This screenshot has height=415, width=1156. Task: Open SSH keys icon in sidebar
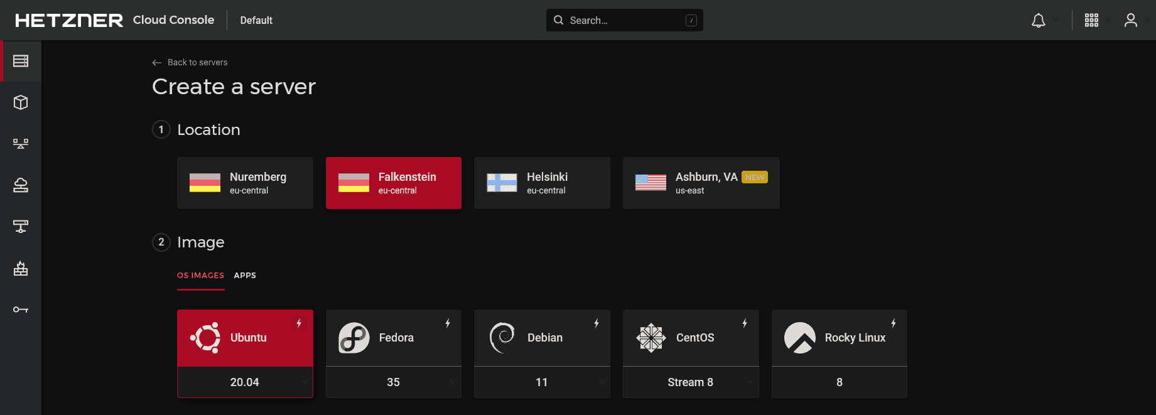[x=21, y=310]
